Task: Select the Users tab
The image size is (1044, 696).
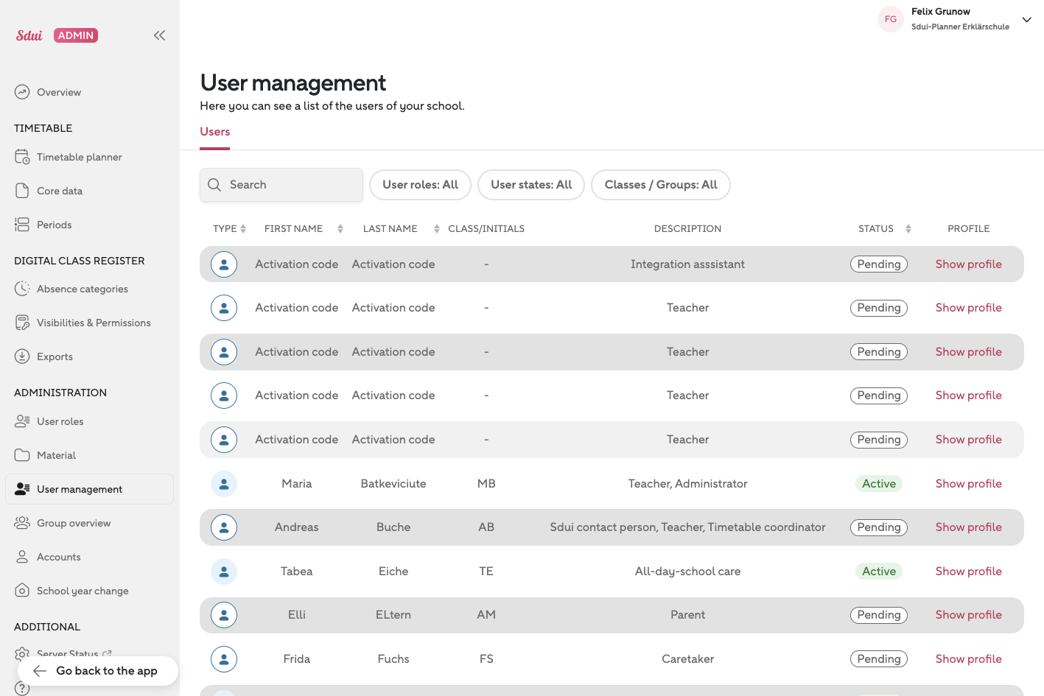Action: 215,132
